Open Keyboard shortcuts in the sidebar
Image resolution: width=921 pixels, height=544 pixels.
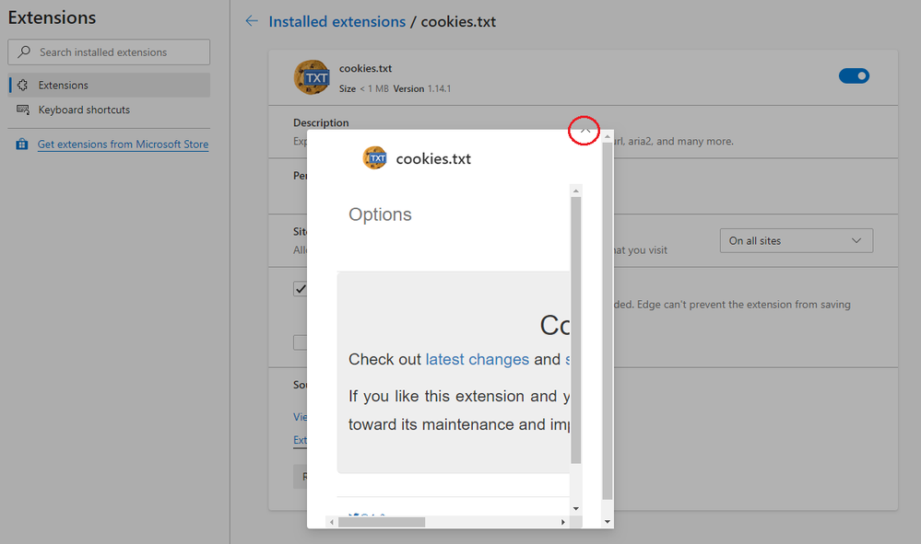(x=84, y=110)
